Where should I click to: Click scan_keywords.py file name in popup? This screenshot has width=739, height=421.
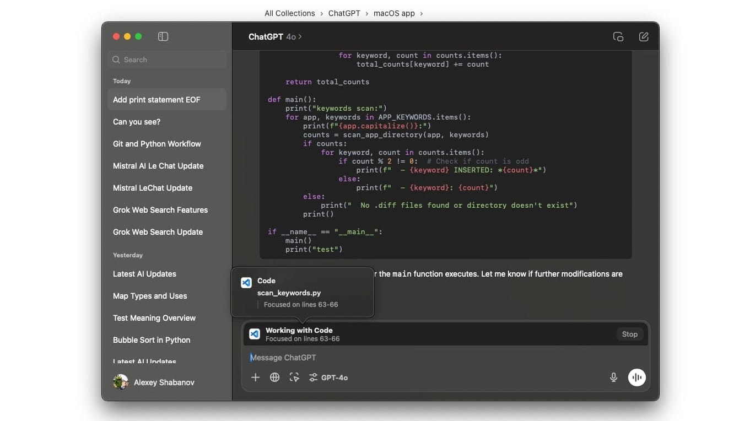click(289, 293)
